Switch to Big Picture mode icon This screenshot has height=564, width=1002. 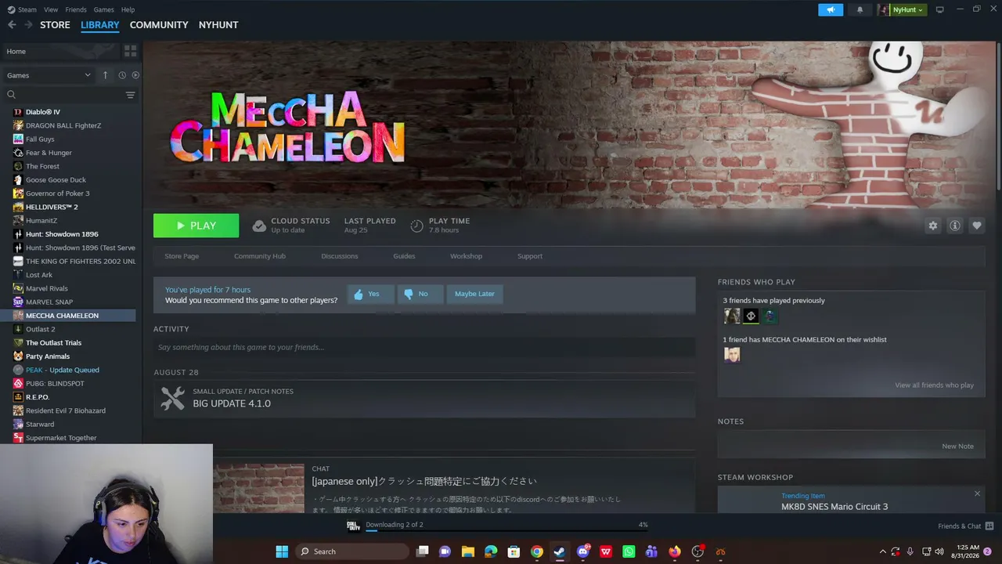(940, 9)
